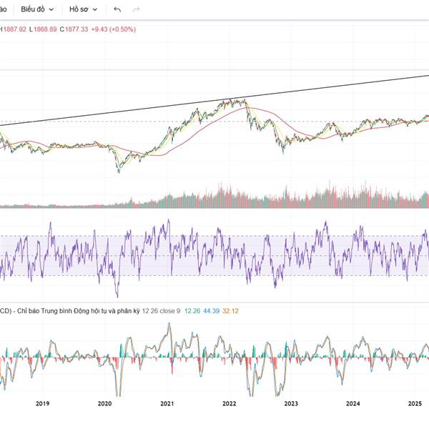Screen dimensions: 429x429
Task: Click the orange signal value 32.12
Action: click(230, 310)
